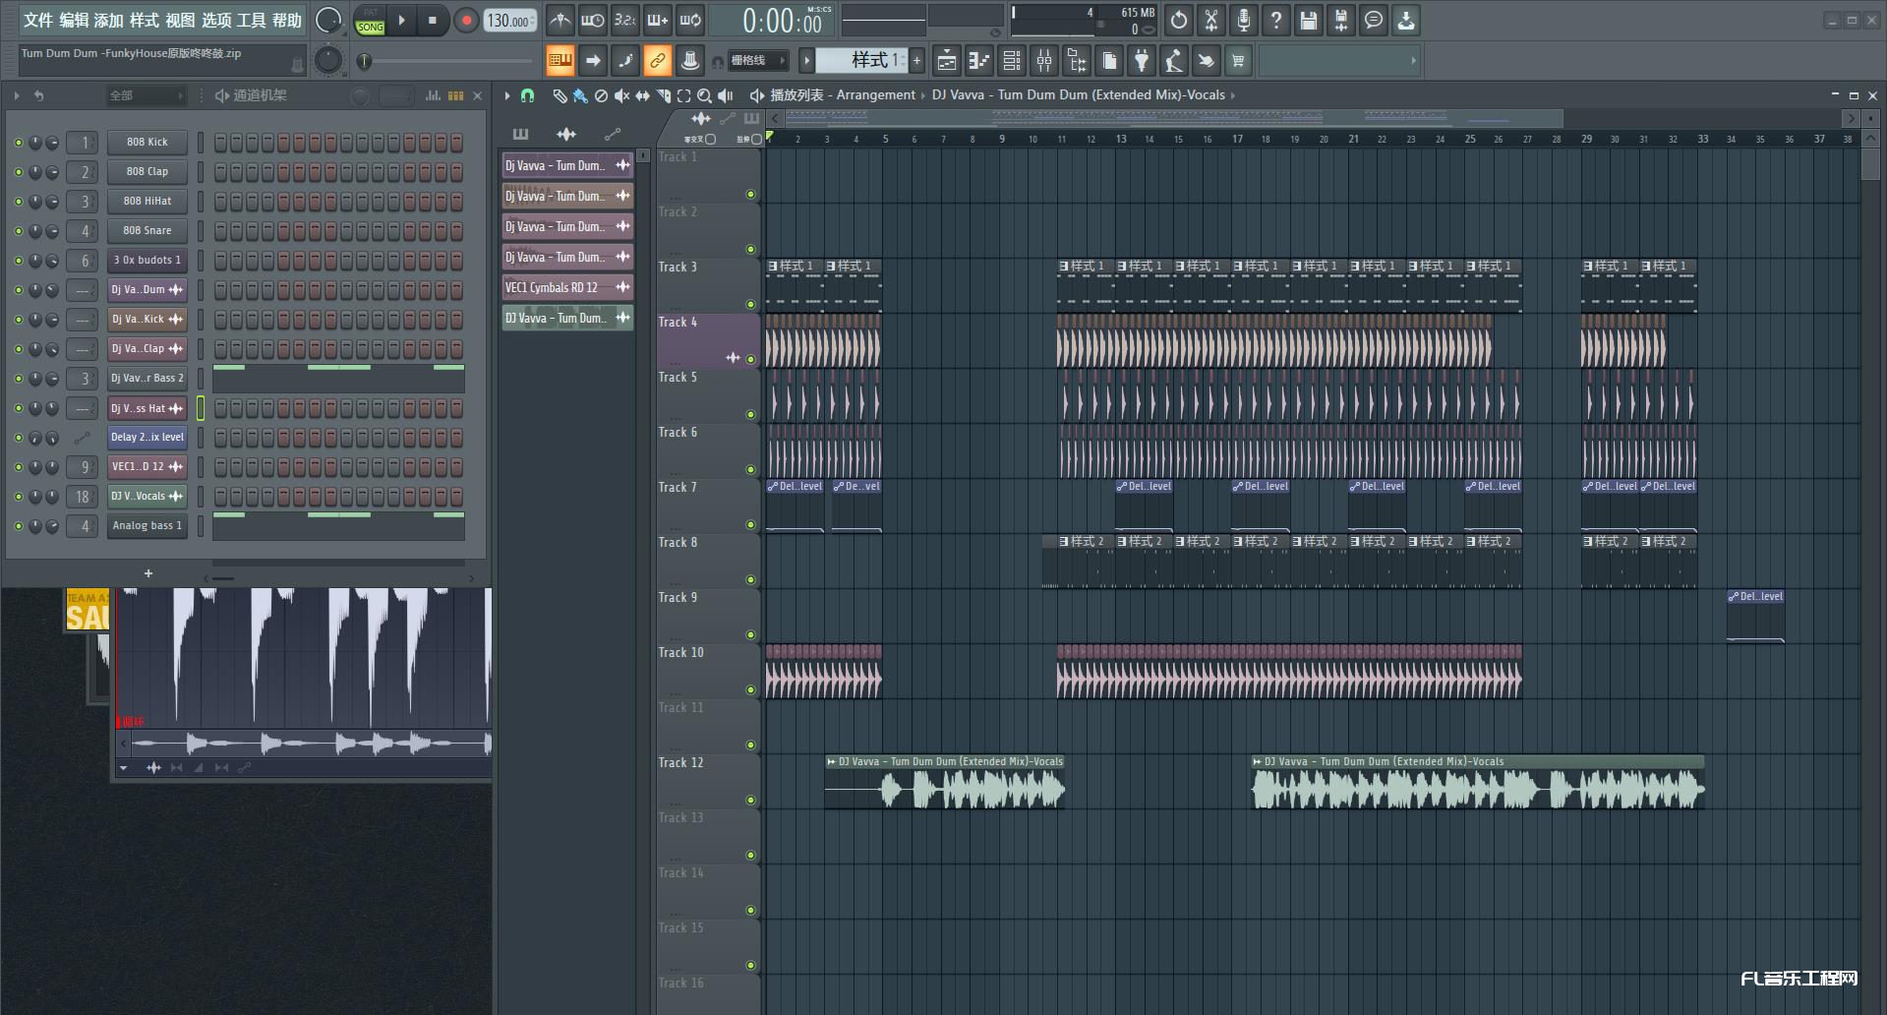Select the playlist slice tool
Viewport: 1887px width, 1015px height.
(x=663, y=95)
